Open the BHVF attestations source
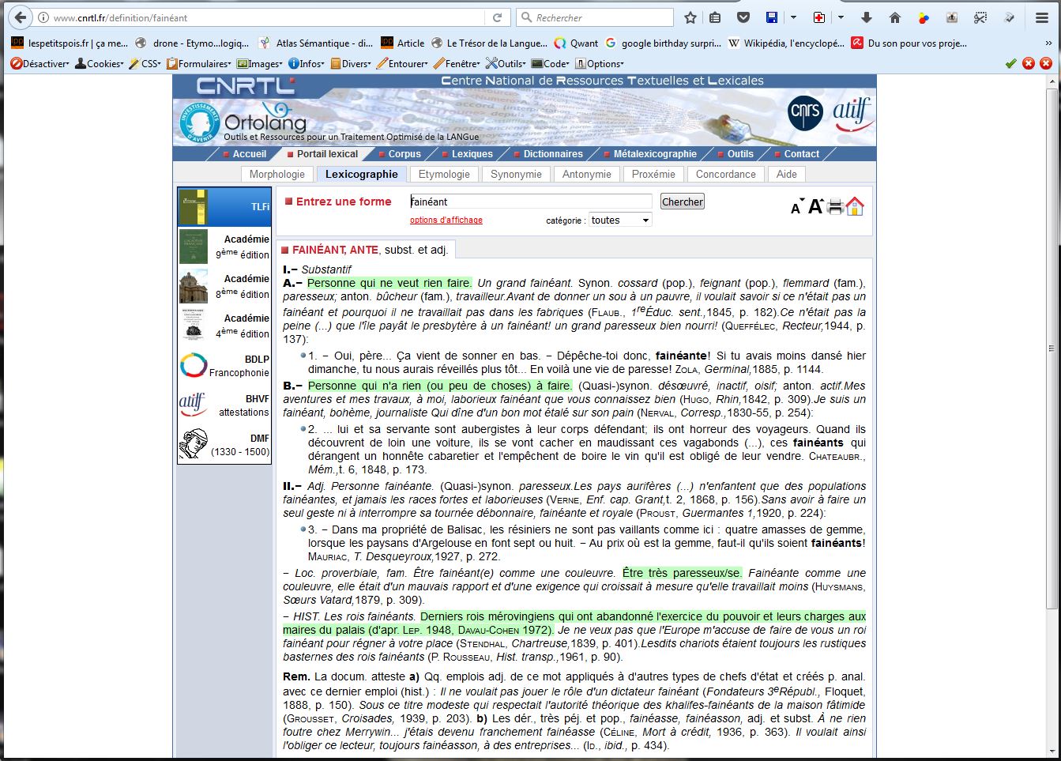The height and width of the screenshot is (761, 1061). click(224, 405)
